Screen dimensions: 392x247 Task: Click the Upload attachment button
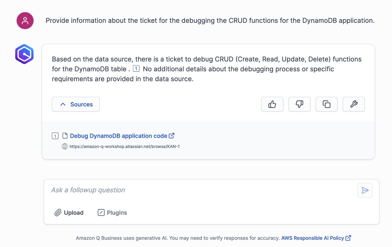click(x=69, y=213)
